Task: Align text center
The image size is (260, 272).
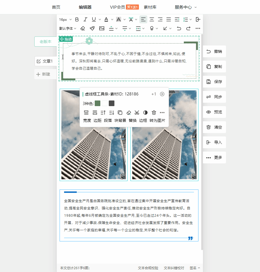Action: click(152, 19)
